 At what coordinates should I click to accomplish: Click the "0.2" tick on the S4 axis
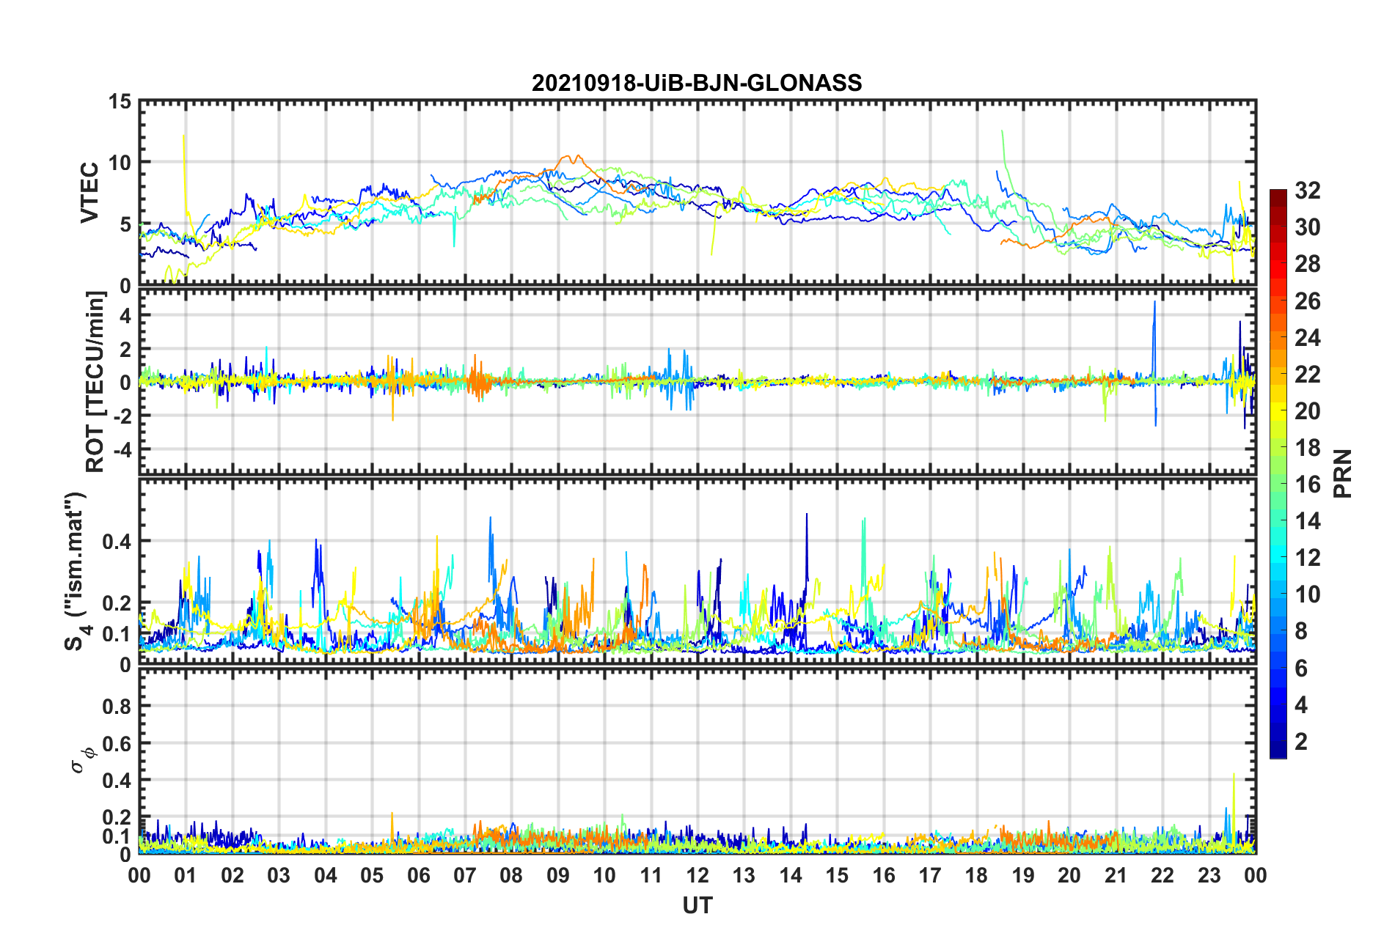click(117, 603)
